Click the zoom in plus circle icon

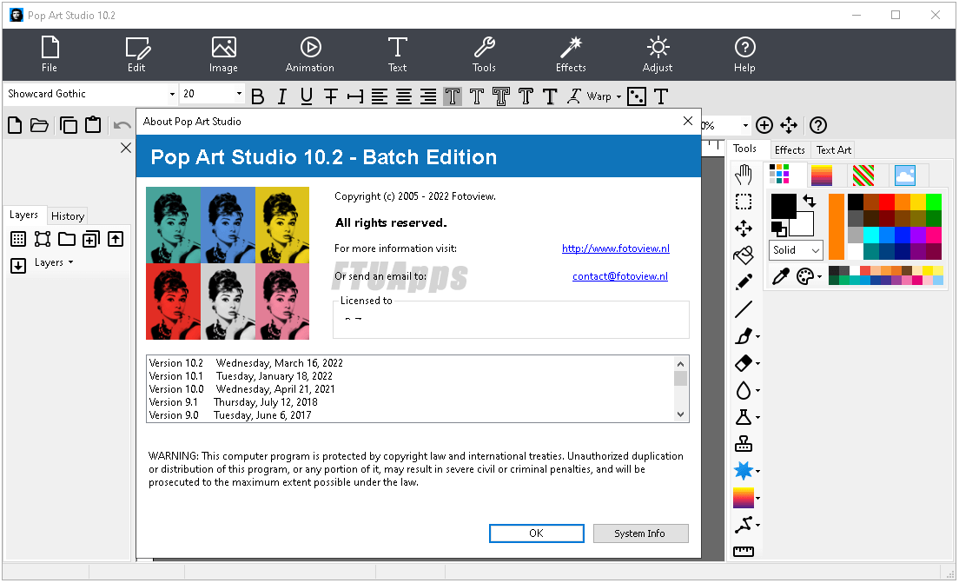[x=764, y=125]
